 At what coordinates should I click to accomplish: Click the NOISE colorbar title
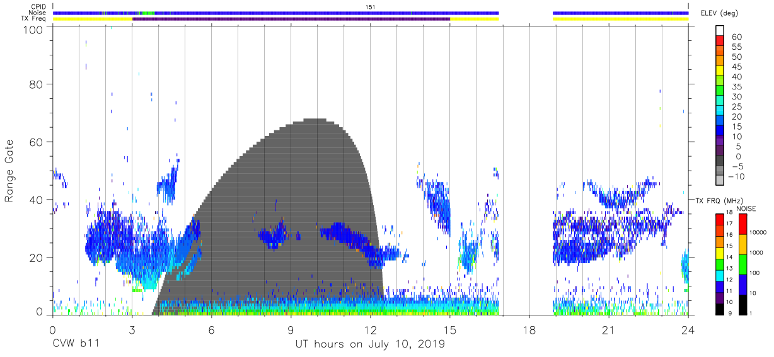coord(748,208)
